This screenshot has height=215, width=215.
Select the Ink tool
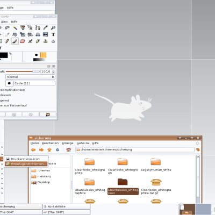point(38,41)
